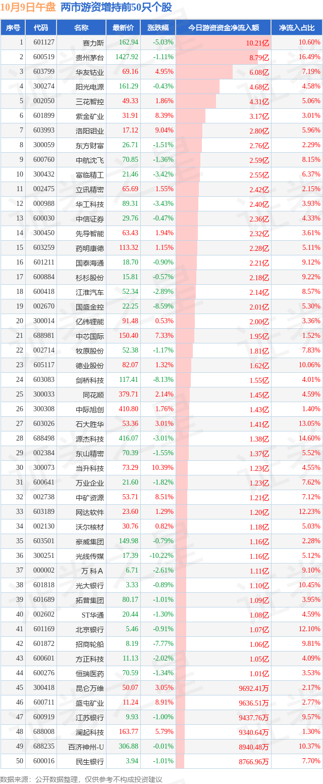Select stock name 中芯国际

90,336
